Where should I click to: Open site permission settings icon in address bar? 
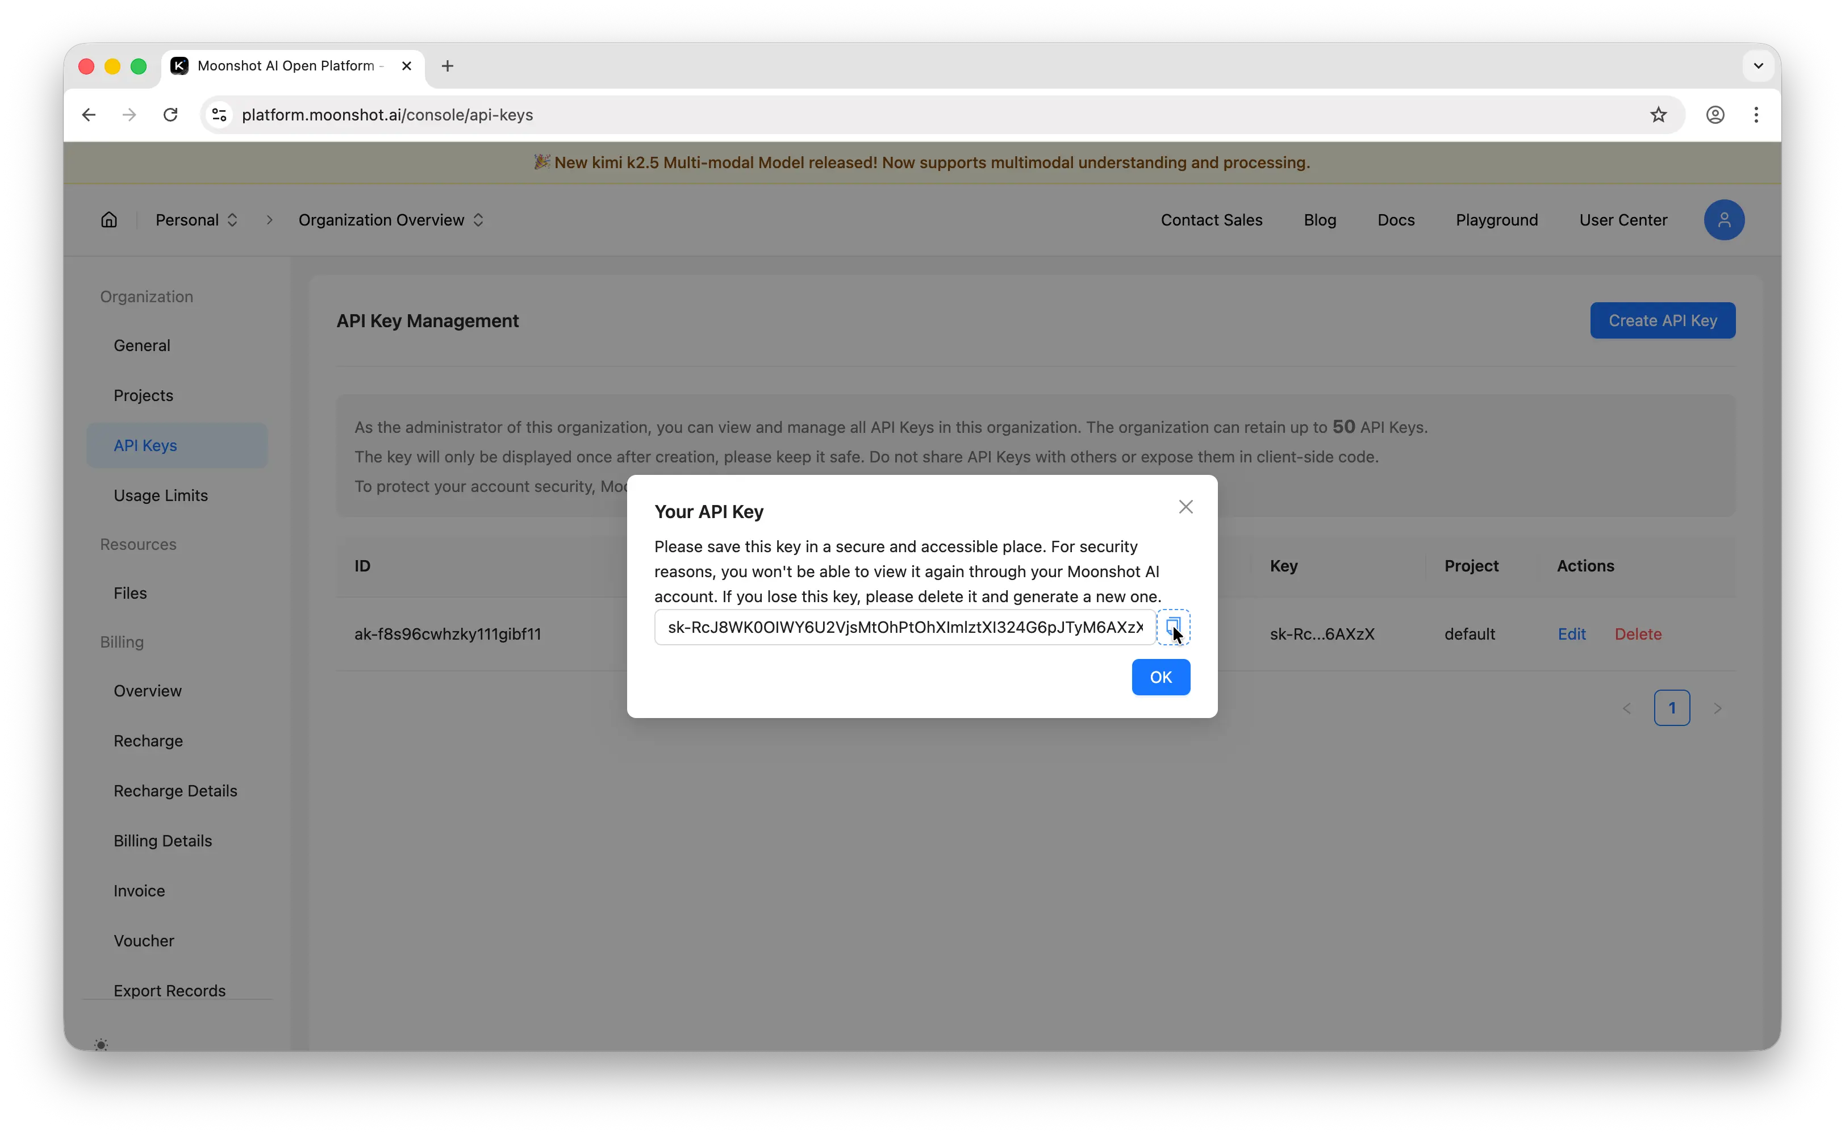pyautogui.click(x=219, y=114)
